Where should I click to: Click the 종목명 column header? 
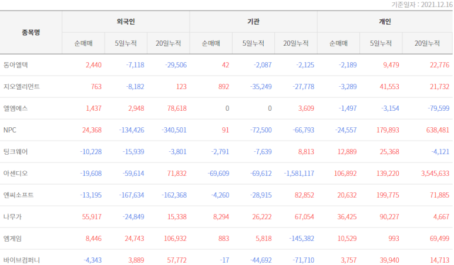31,32
